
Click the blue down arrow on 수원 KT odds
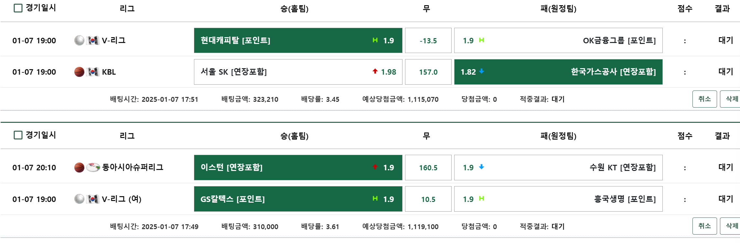[481, 167]
